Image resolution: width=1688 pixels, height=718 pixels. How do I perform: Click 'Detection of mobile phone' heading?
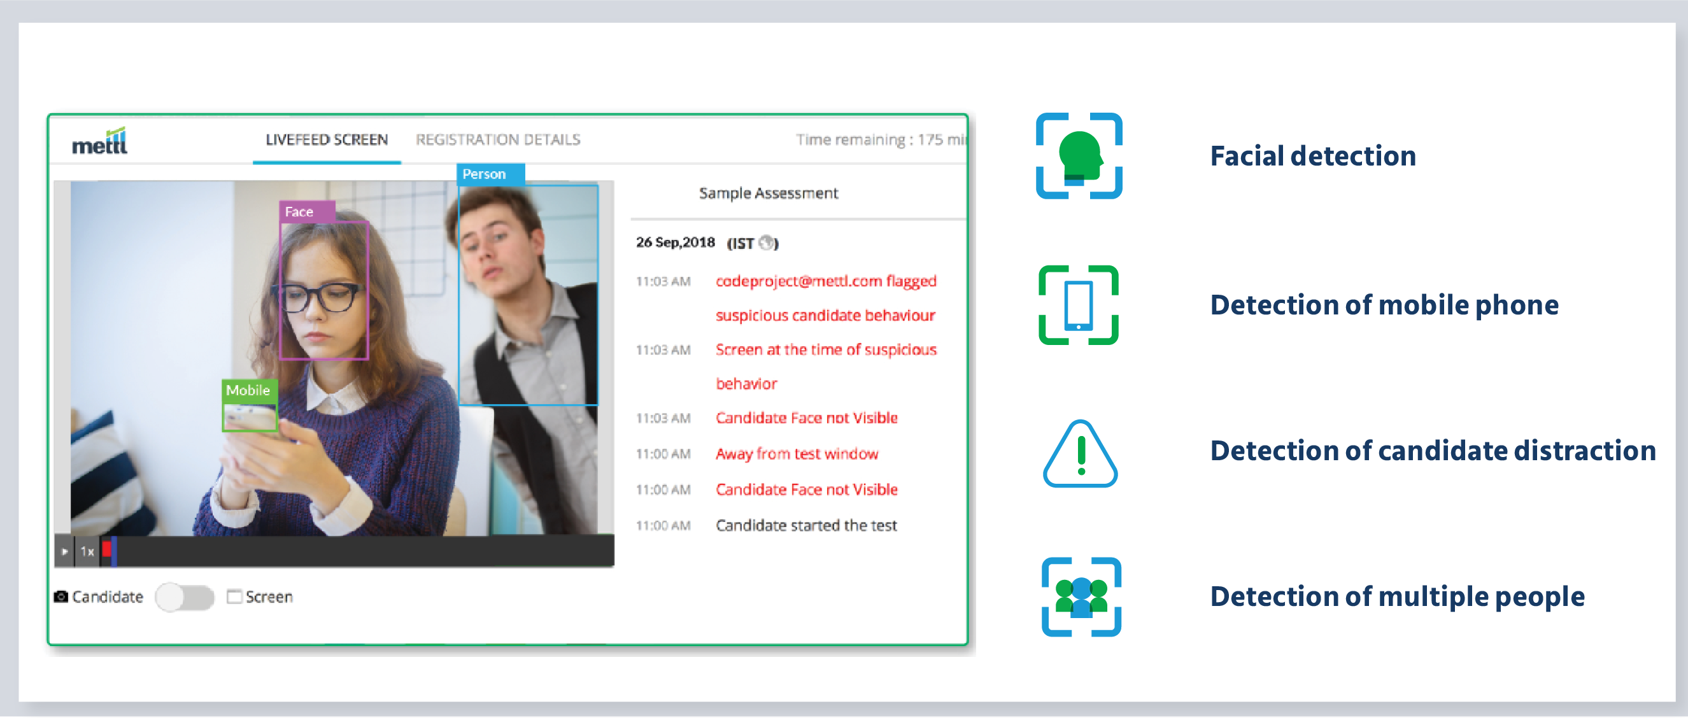click(x=1384, y=306)
